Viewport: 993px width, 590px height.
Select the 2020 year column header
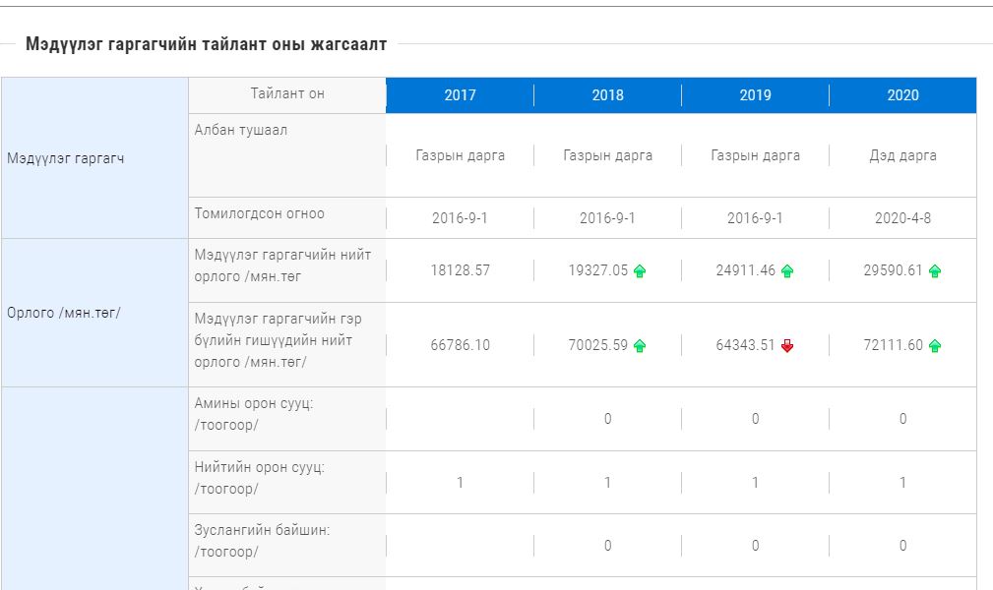[902, 95]
